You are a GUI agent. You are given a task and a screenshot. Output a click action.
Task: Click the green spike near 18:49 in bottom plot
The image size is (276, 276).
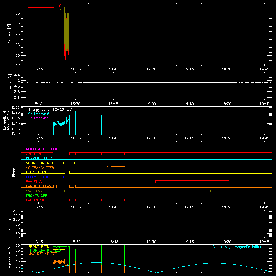tap(124, 255)
